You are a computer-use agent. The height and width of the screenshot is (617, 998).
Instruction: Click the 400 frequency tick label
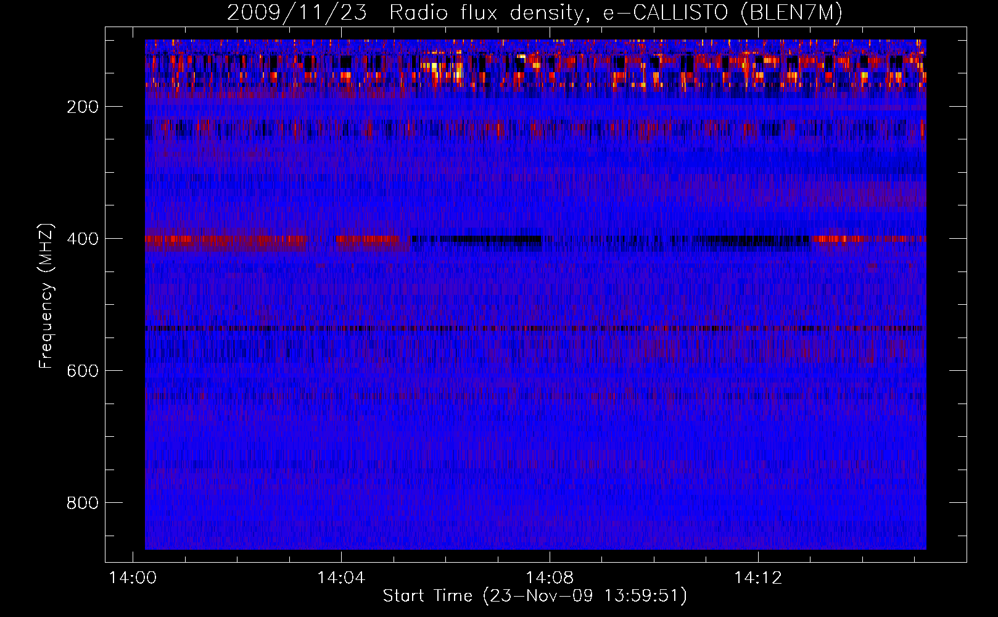[83, 239]
